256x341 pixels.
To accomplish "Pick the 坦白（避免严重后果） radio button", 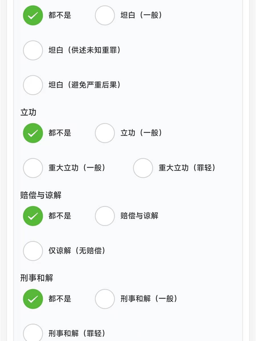I will (33, 85).
